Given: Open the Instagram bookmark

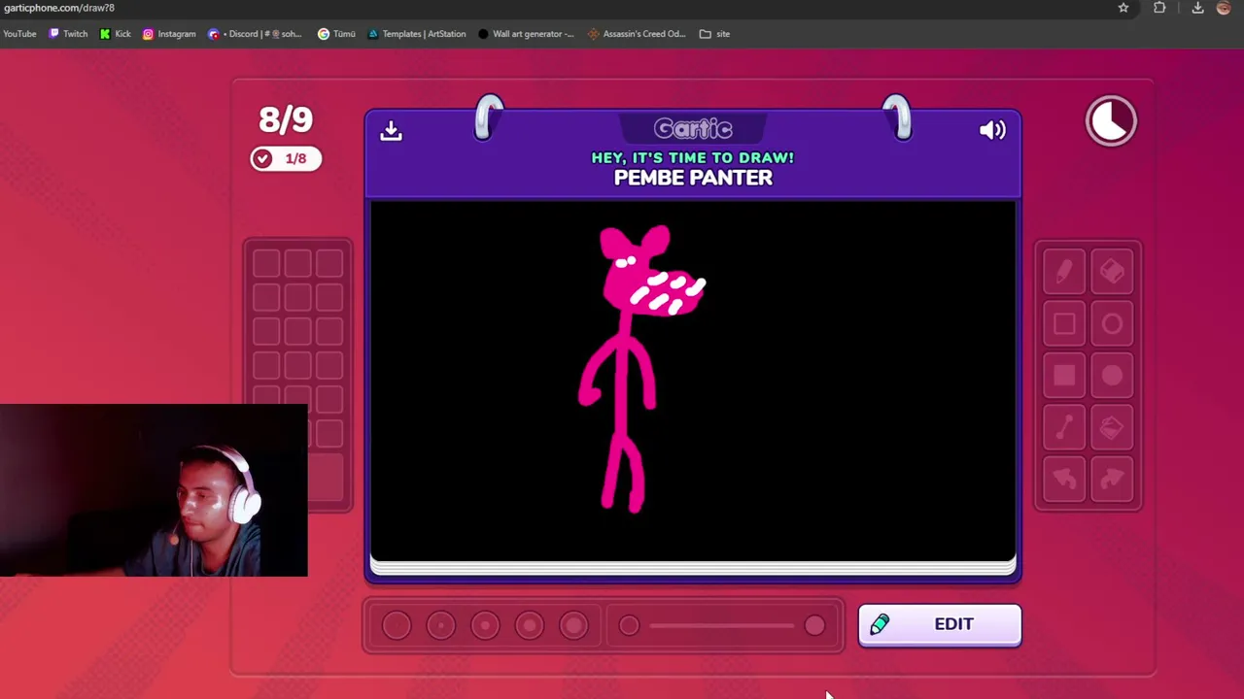Looking at the screenshot, I should pos(169,34).
